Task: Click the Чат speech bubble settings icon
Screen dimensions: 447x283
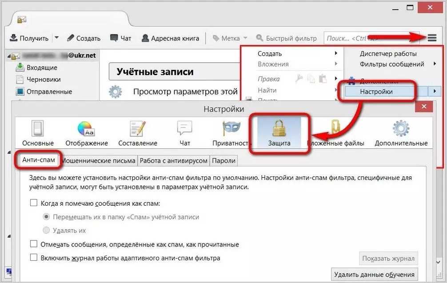Action: [184, 129]
